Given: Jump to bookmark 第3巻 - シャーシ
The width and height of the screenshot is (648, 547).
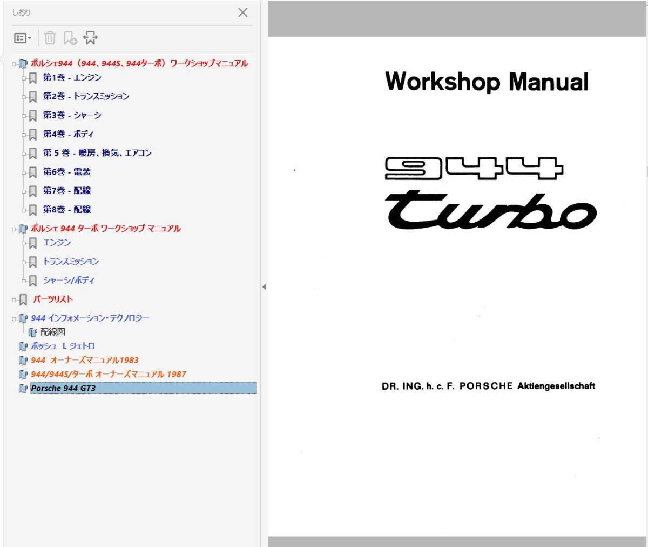Looking at the screenshot, I should tap(72, 115).
